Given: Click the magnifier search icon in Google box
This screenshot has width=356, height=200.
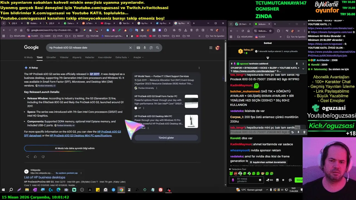Looking at the screenshot, I should click(x=157, y=47).
